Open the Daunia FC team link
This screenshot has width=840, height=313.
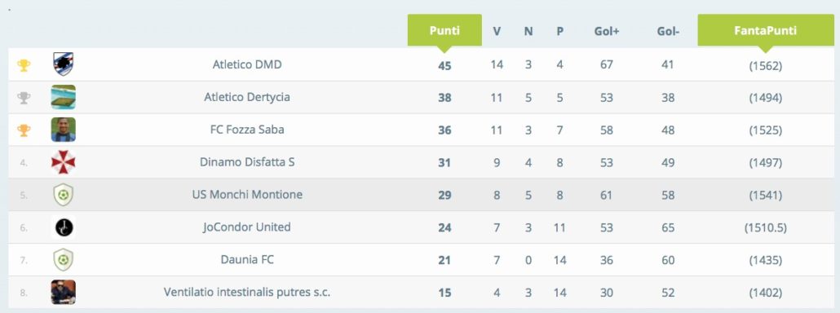(x=247, y=260)
